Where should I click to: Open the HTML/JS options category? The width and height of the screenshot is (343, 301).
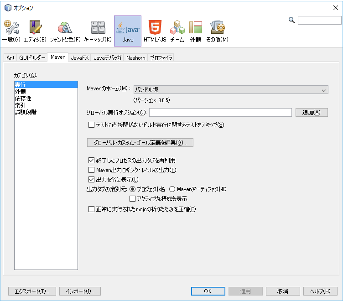(x=155, y=31)
